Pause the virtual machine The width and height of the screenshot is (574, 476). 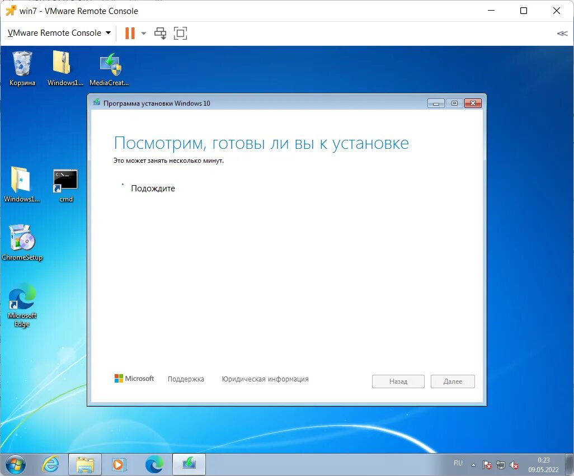(x=130, y=33)
